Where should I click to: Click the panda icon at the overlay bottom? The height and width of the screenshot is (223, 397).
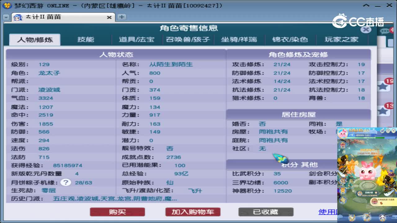pos(383,217)
